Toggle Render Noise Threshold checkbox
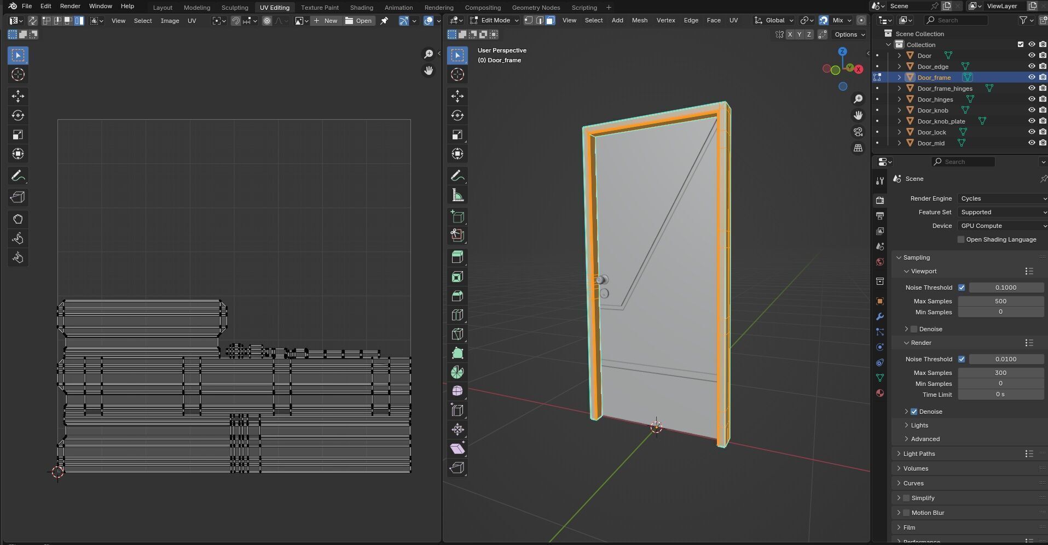Viewport: 1048px width, 545px height. tap(962, 359)
